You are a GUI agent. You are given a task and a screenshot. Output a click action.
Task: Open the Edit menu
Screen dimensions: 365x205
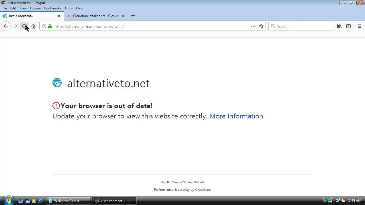point(13,8)
